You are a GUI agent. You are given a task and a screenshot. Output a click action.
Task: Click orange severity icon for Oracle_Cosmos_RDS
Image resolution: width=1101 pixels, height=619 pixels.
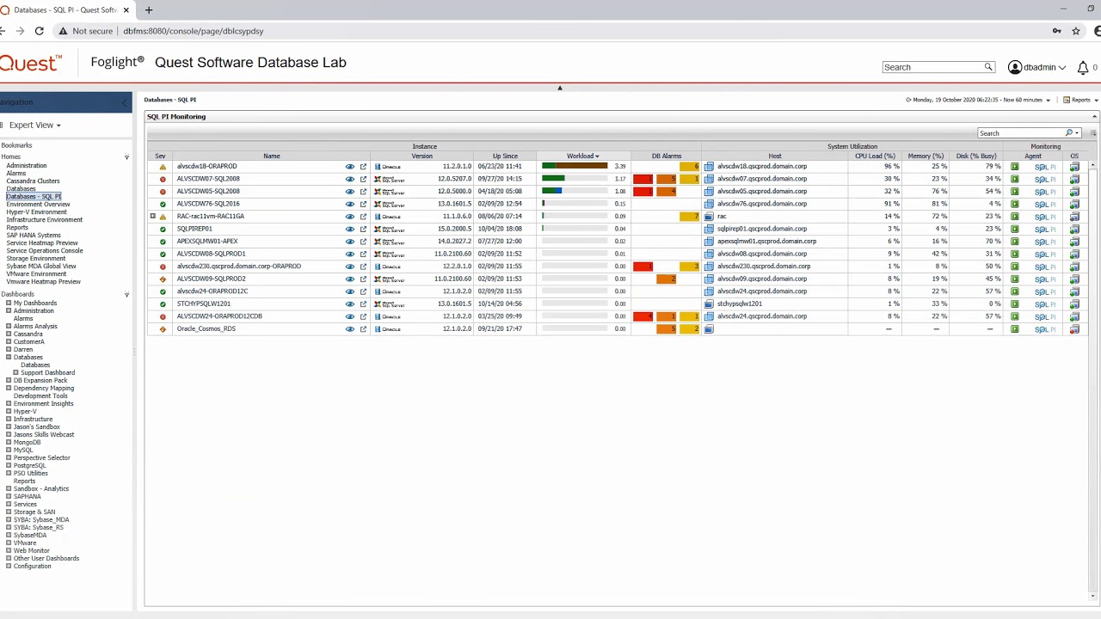click(163, 328)
